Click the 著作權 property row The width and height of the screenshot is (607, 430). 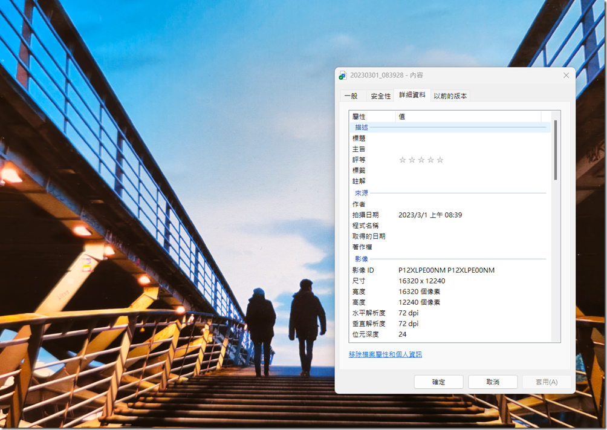tap(450, 247)
